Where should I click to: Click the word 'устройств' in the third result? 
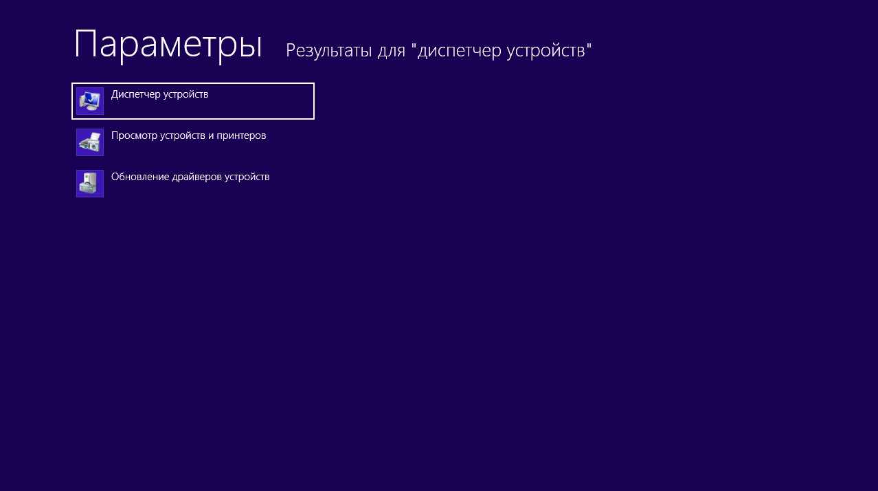click(x=247, y=177)
